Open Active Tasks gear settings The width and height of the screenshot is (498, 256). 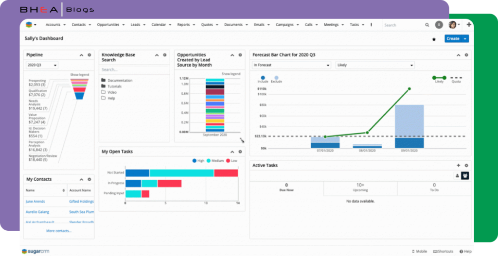[x=466, y=165]
